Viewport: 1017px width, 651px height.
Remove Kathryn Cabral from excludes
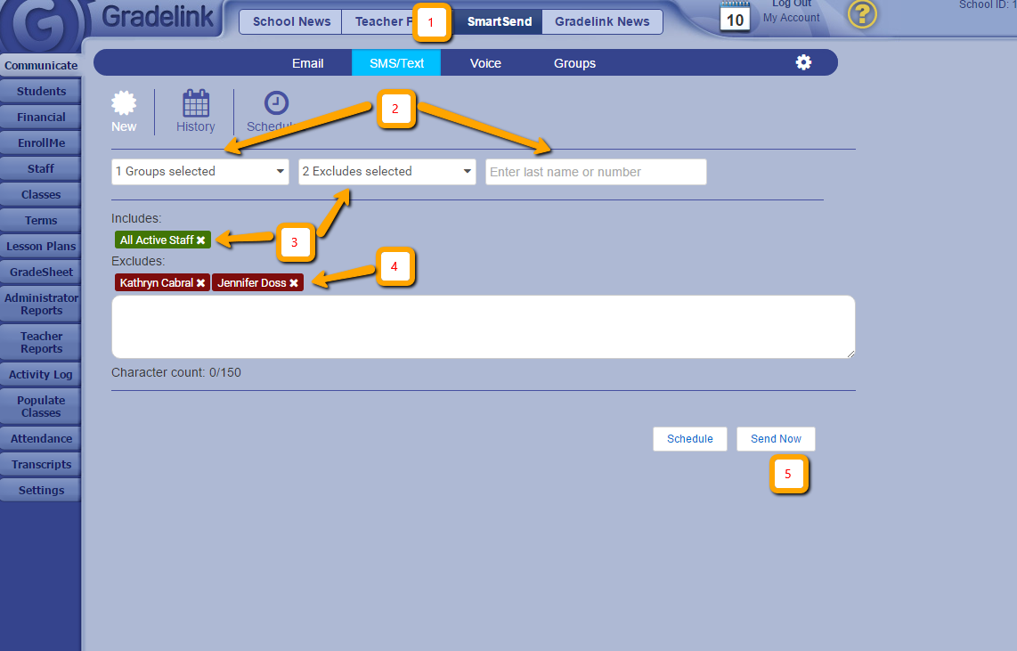point(201,282)
